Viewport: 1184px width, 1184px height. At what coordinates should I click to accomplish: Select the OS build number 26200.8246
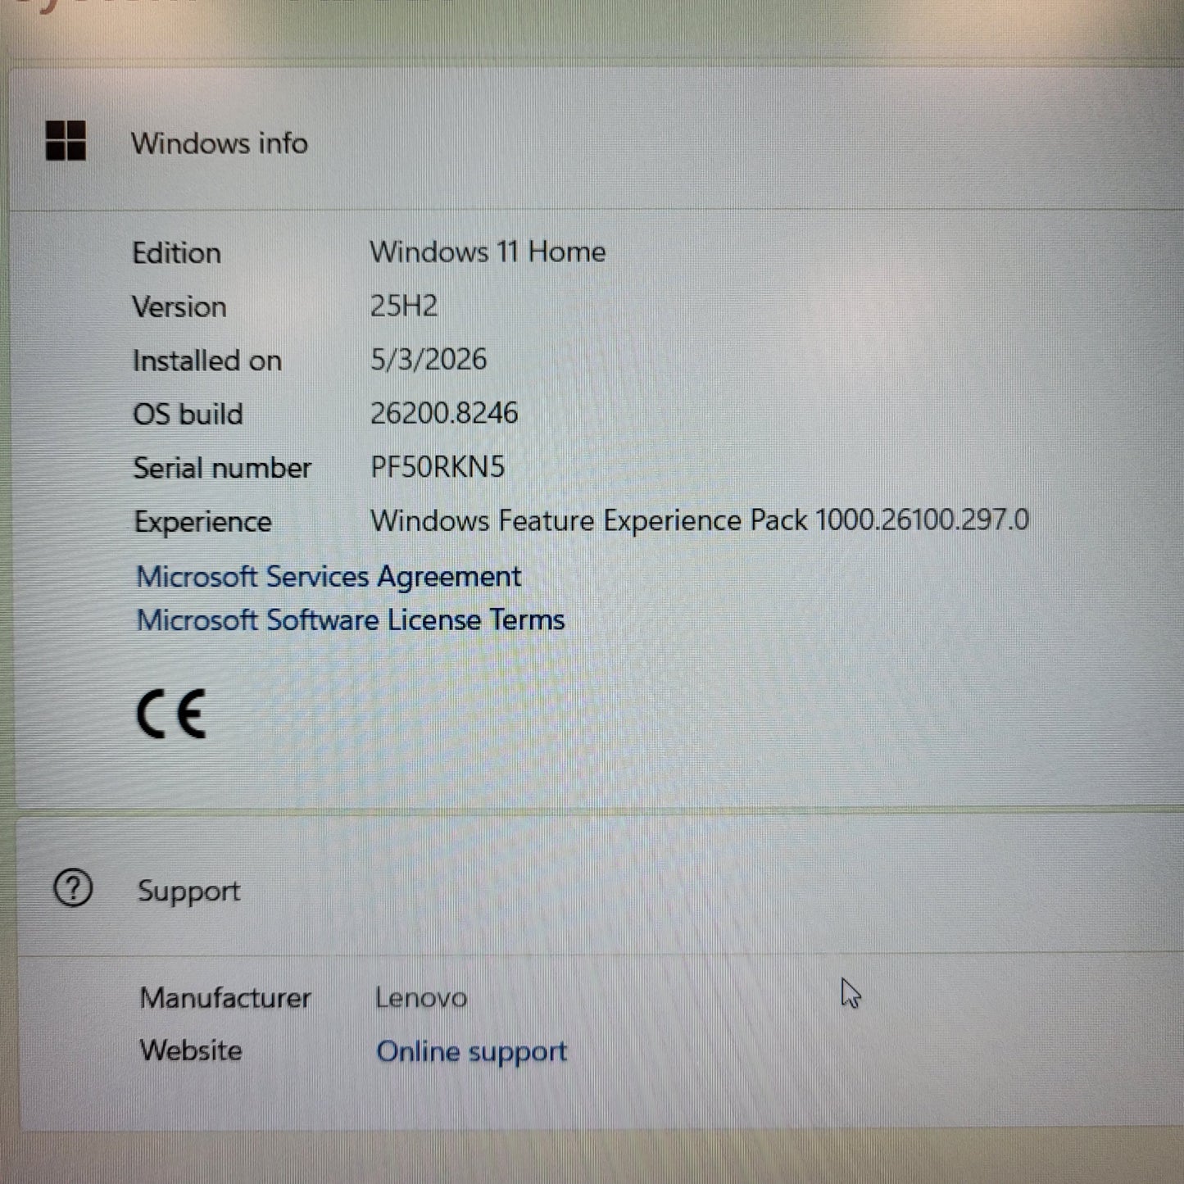pyautogui.click(x=444, y=413)
